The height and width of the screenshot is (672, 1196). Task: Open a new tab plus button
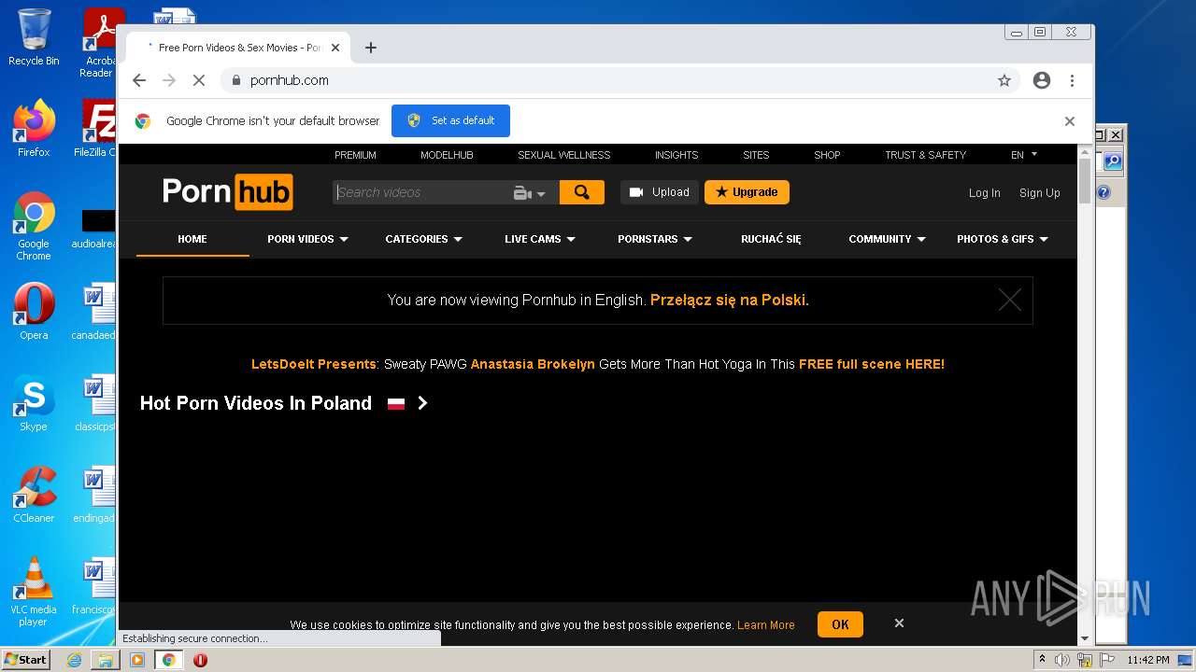[x=371, y=48]
